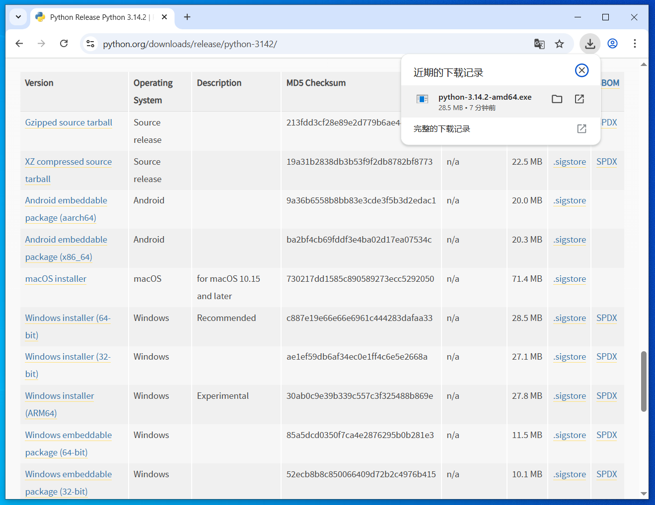Viewport: 655px width, 505px height.
Task: Open SPDX for XZ compressed tarball
Action: (x=607, y=162)
